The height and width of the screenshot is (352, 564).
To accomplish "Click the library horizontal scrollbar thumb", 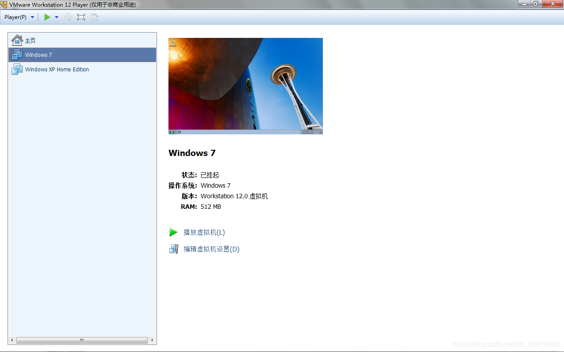I will (x=82, y=341).
